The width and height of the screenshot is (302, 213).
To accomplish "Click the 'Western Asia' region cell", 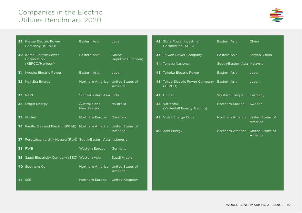I will 90,157.
